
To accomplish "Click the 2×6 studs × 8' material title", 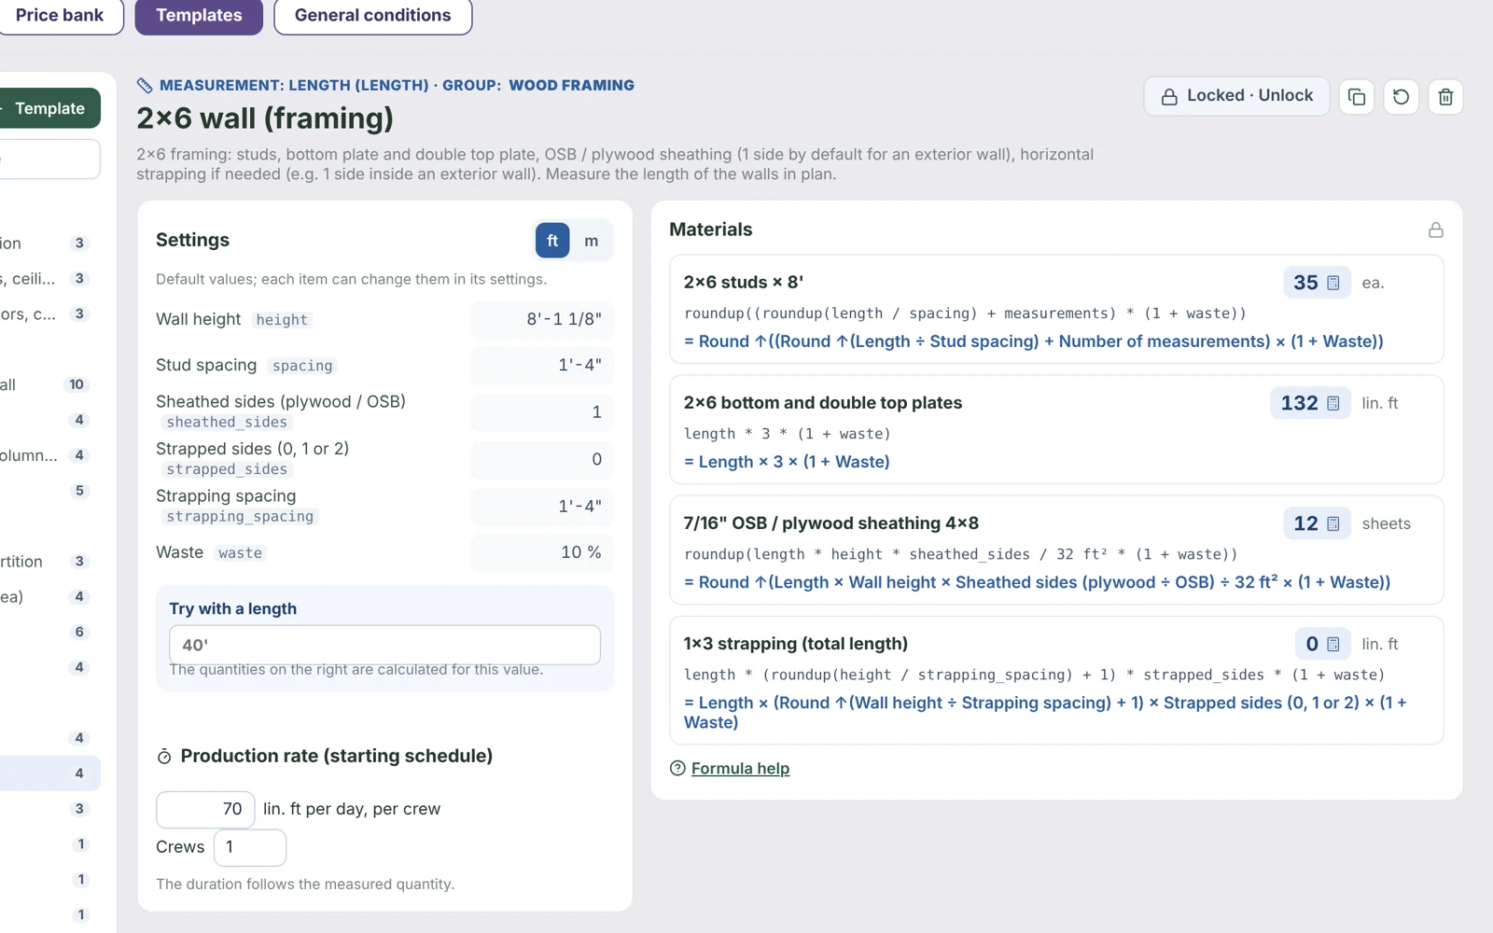I will [x=744, y=282].
